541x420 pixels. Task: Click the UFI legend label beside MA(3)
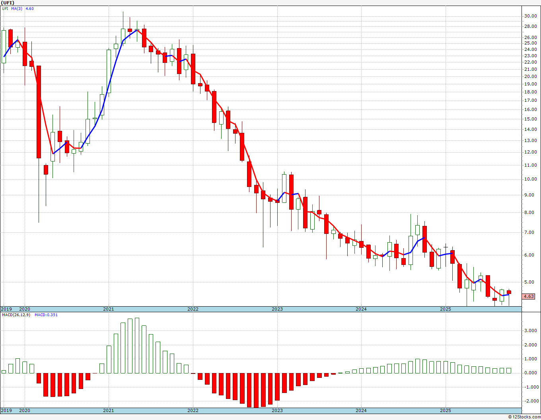(5, 8)
